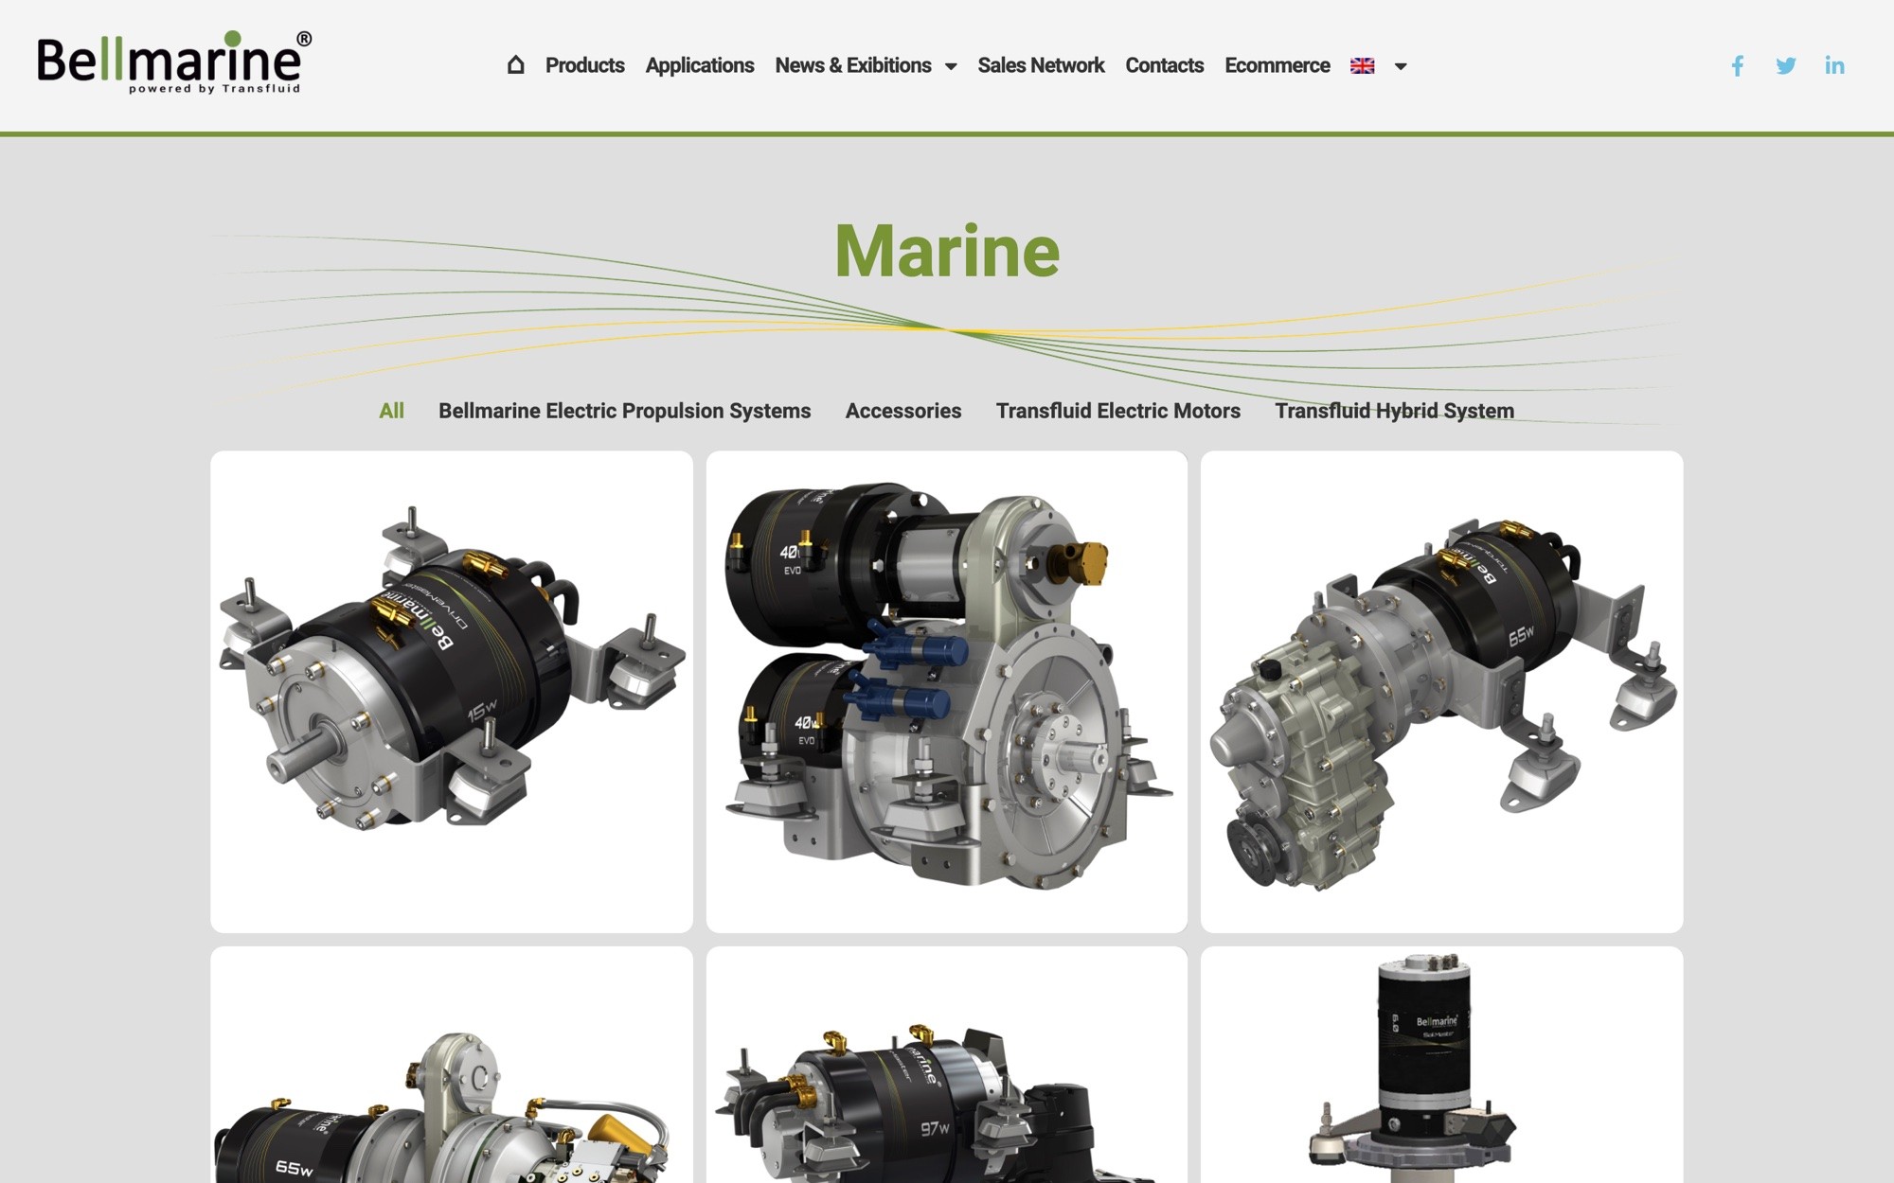Expand the language selector arrow
Image resolution: width=1894 pixels, height=1183 pixels.
point(1401,66)
